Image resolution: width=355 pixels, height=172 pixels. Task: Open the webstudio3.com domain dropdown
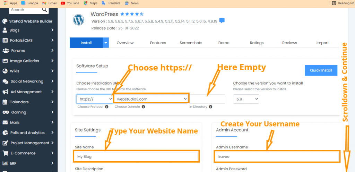point(151,99)
